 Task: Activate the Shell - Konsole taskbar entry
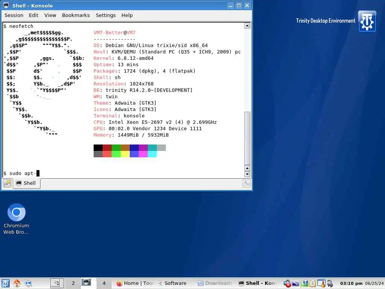coord(257,283)
